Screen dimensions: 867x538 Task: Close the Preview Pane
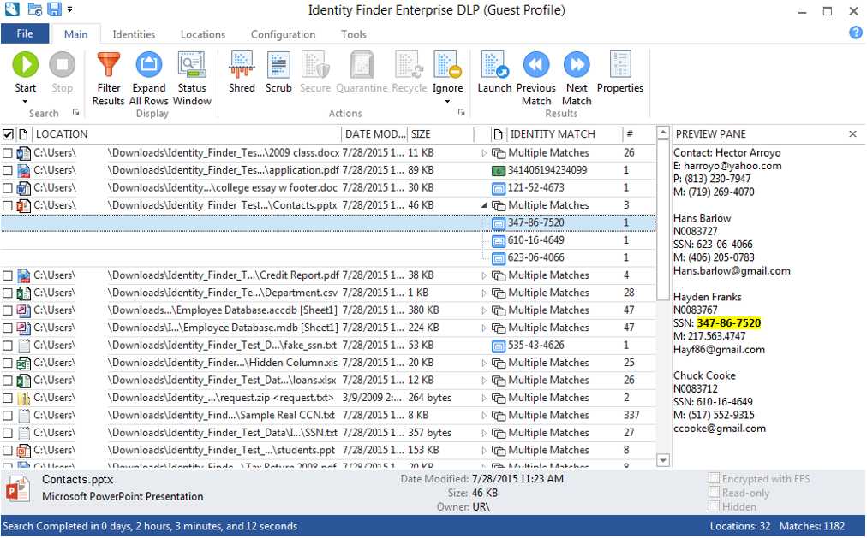click(x=852, y=134)
